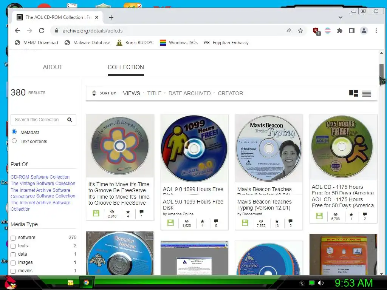This screenshot has height=290, width=387.
Task: Open a new browser tab
Action: click(111, 17)
